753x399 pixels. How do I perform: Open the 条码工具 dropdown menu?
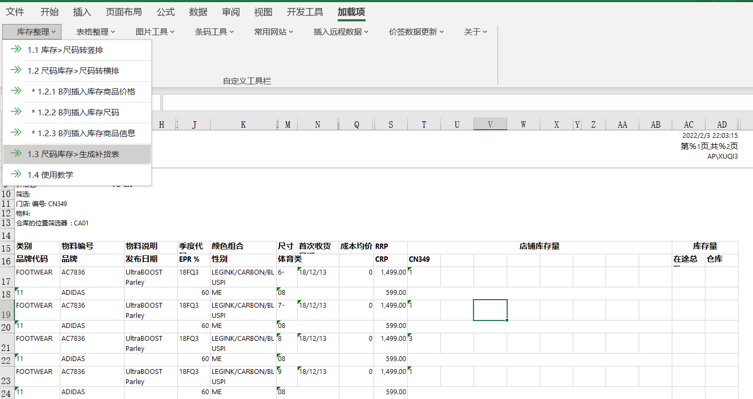214,32
